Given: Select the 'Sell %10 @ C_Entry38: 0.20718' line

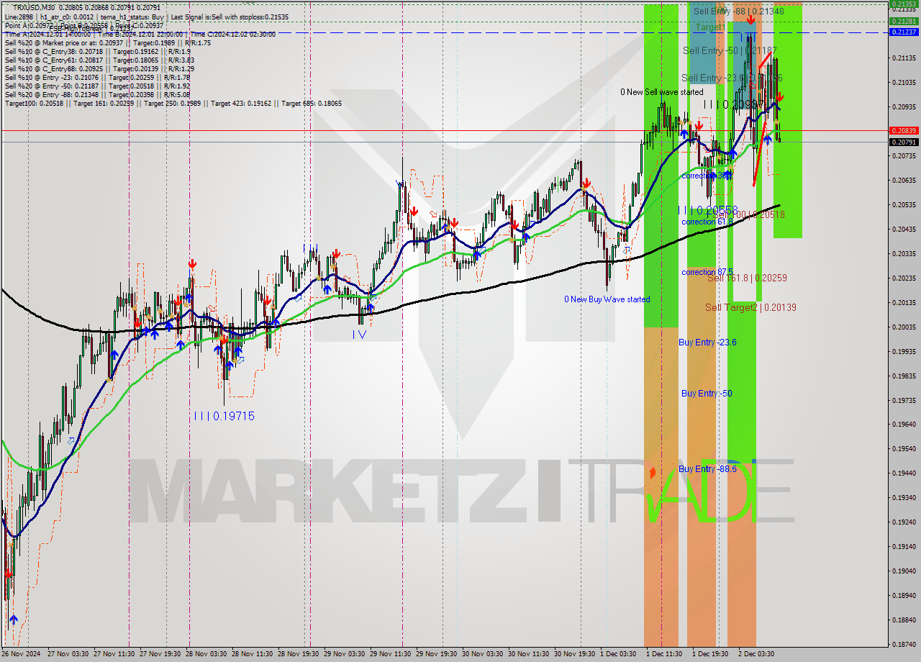Looking at the screenshot, I should (x=97, y=52).
